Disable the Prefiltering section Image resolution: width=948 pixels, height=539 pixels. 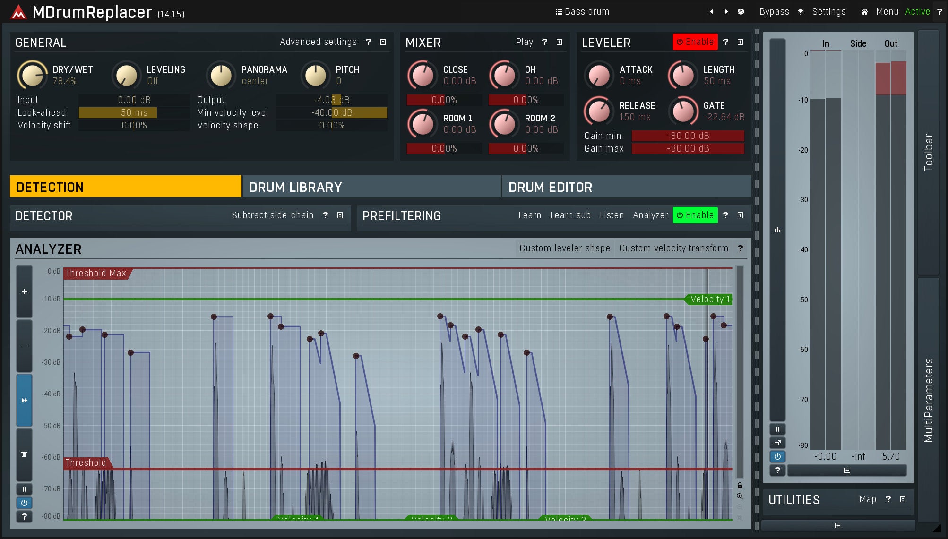[695, 215]
